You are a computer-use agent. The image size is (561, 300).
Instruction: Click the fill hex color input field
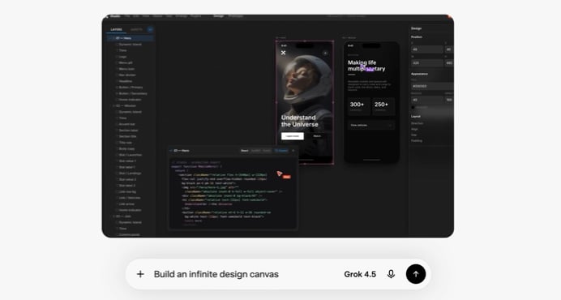(x=432, y=86)
